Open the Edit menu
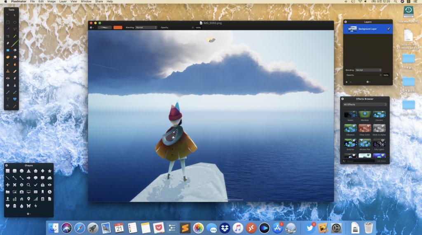 click(x=41, y=2)
